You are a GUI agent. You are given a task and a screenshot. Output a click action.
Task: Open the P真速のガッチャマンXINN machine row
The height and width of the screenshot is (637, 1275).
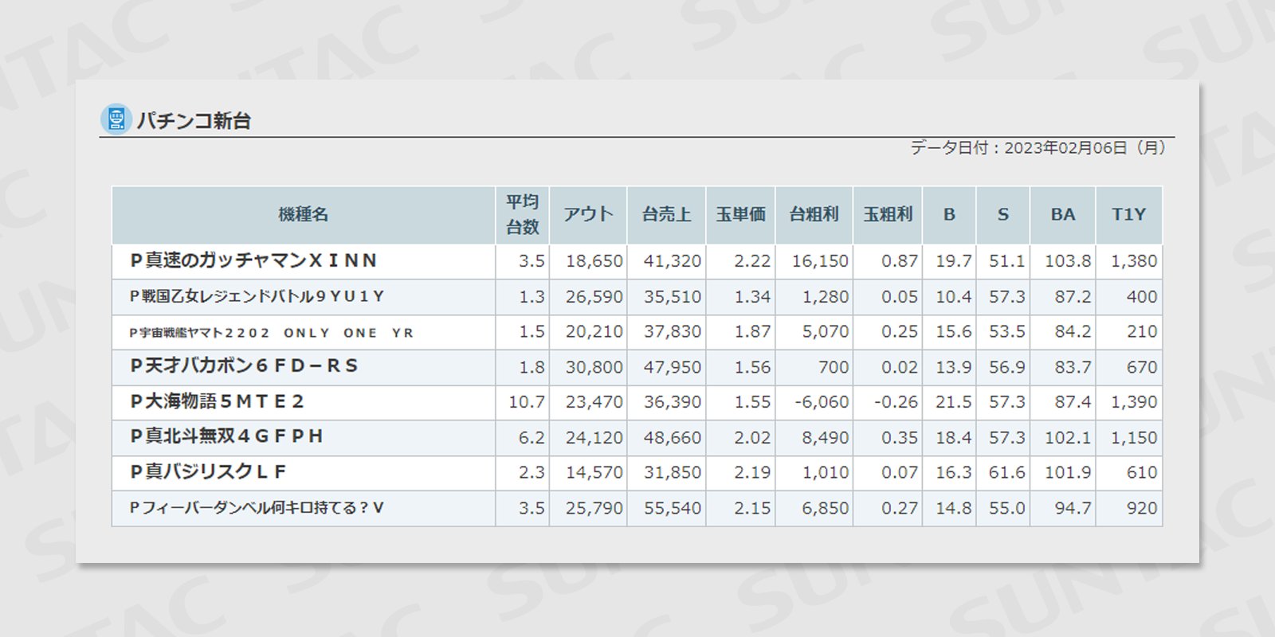(637, 261)
